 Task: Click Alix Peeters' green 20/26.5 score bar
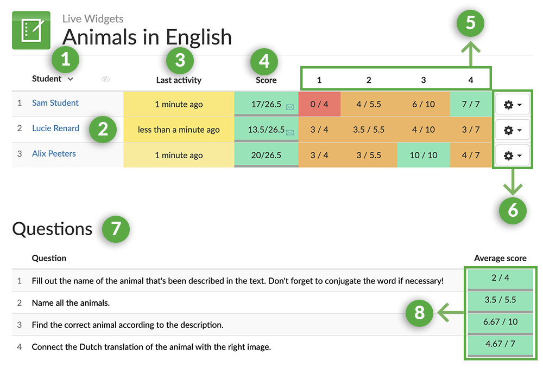tap(266, 156)
